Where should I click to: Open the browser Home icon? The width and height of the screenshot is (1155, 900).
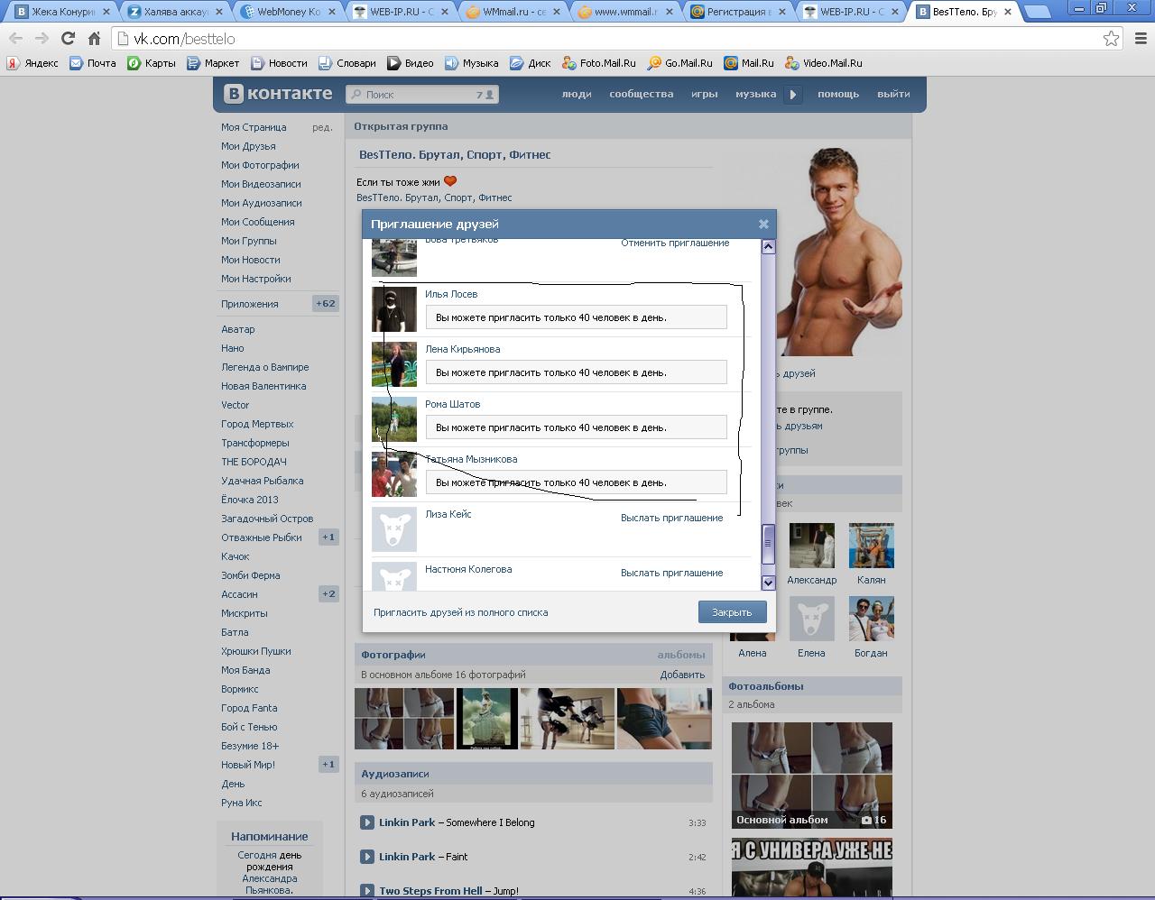coord(94,39)
